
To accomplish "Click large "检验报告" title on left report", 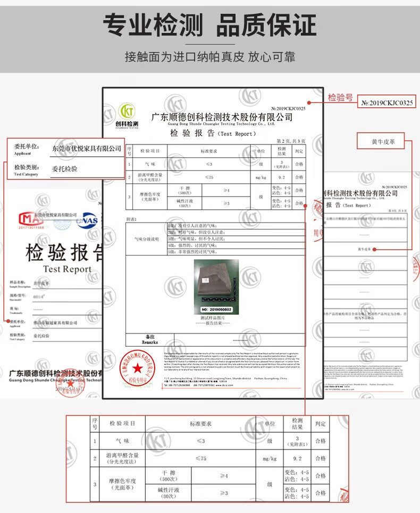I will pyautogui.click(x=64, y=253).
